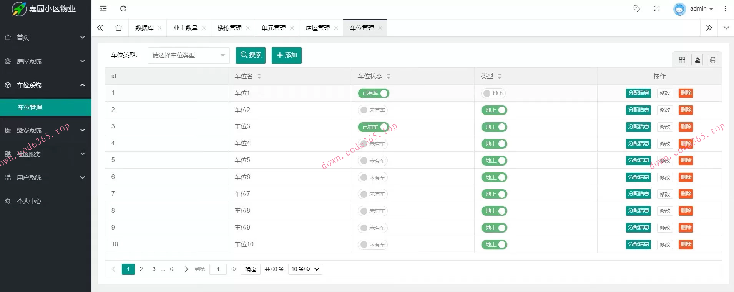734x292 pixels.
Task: Close the 房屋管理 tab
Action: coord(336,28)
